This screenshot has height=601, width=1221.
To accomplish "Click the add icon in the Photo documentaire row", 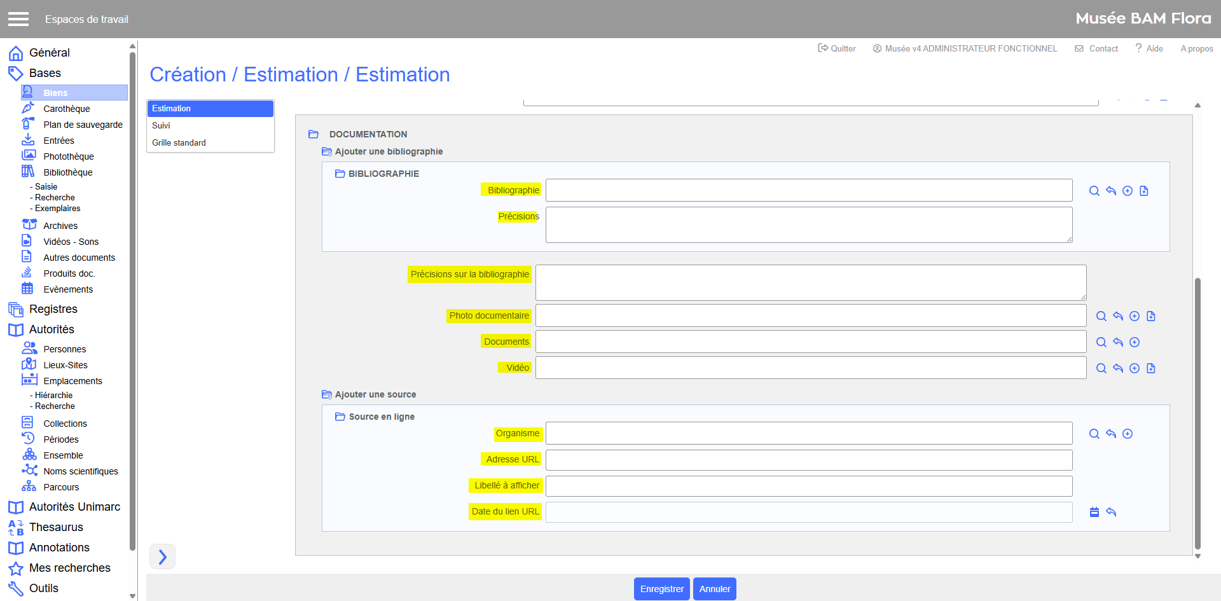I will click(1134, 316).
